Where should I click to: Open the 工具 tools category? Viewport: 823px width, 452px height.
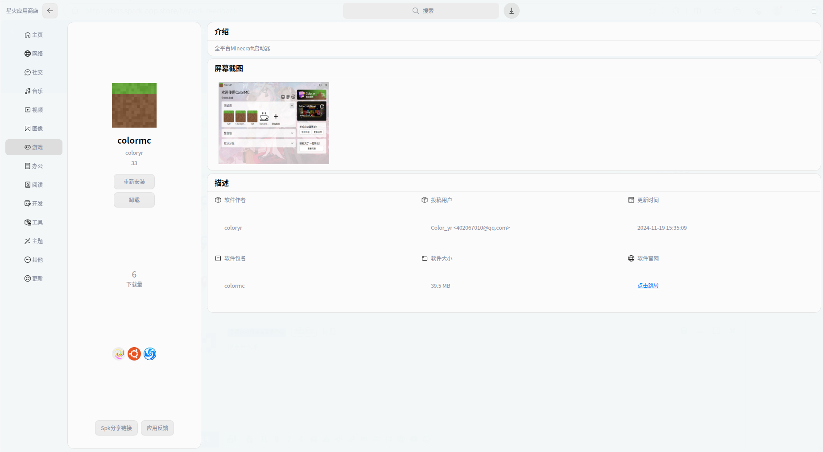34,222
